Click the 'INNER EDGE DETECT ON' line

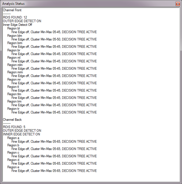[x=21, y=134]
